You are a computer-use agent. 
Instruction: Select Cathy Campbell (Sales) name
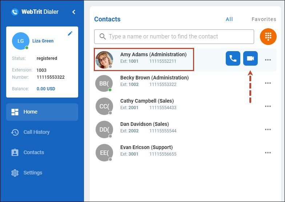[147, 101]
